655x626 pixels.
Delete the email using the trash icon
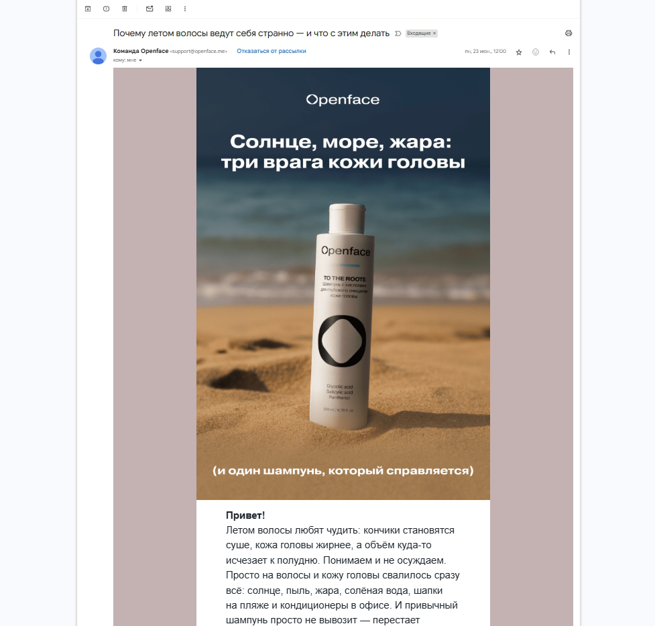[x=125, y=9]
